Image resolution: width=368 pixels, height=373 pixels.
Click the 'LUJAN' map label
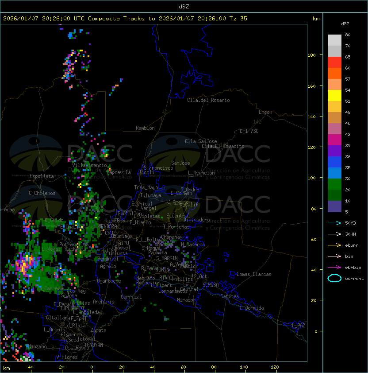[109, 251]
